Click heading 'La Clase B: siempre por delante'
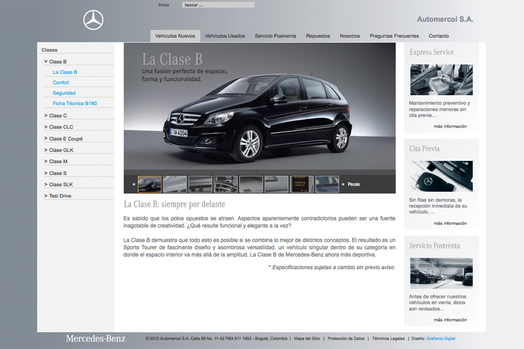This screenshot has width=524, height=349. coord(174,204)
